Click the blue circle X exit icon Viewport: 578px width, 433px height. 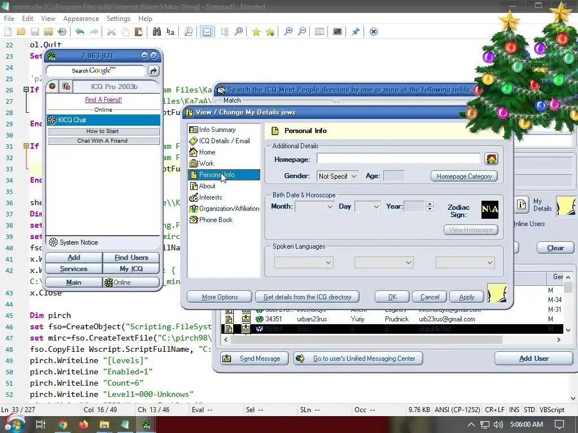click(x=374, y=32)
